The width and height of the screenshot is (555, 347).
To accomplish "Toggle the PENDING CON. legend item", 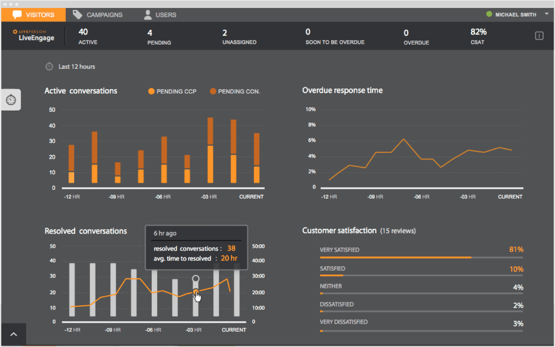I will (x=235, y=91).
